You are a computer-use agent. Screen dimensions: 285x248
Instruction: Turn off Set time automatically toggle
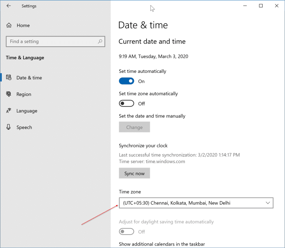pyautogui.click(x=127, y=81)
